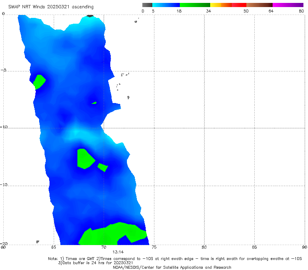Click the yellow segment of the color bar
308x270 pixels.
(x=216, y=5)
